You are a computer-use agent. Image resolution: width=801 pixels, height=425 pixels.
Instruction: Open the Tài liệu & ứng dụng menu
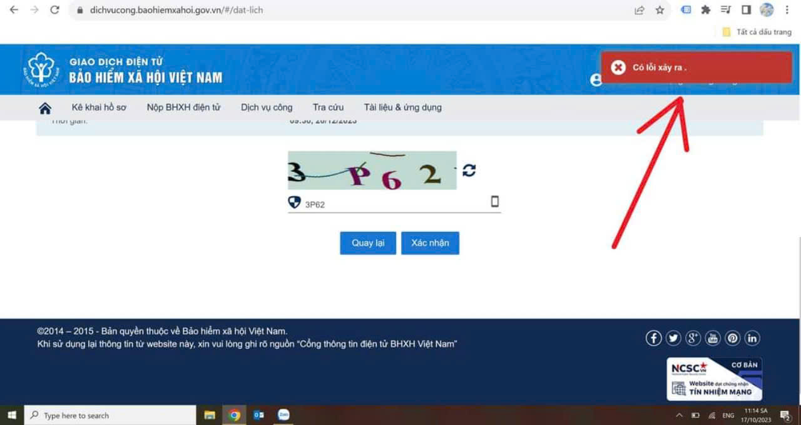coord(403,107)
